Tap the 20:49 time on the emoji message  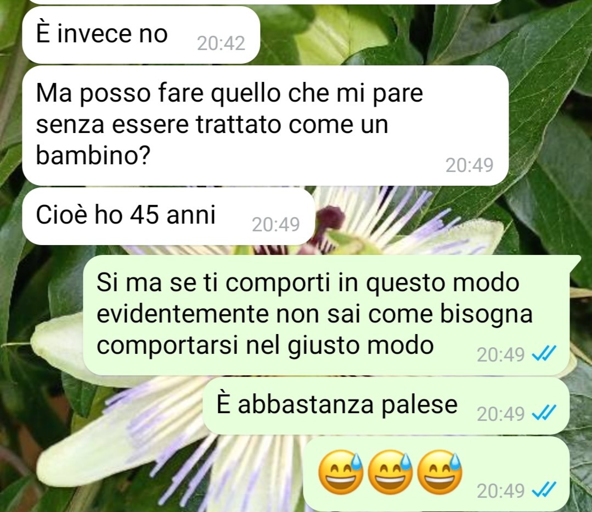pyautogui.click(x=500, y=491)
